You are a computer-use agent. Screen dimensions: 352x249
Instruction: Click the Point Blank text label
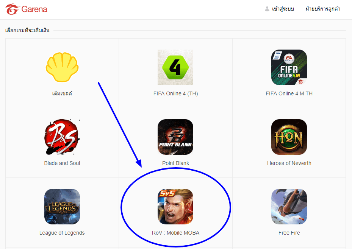[x=175, y=163]
